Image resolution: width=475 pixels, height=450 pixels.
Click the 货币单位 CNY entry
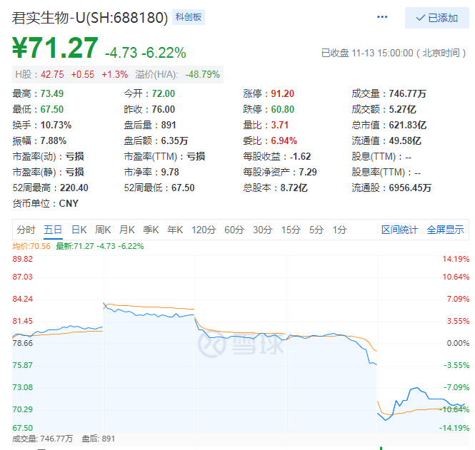pyautogui.click(x=46, y=203)
